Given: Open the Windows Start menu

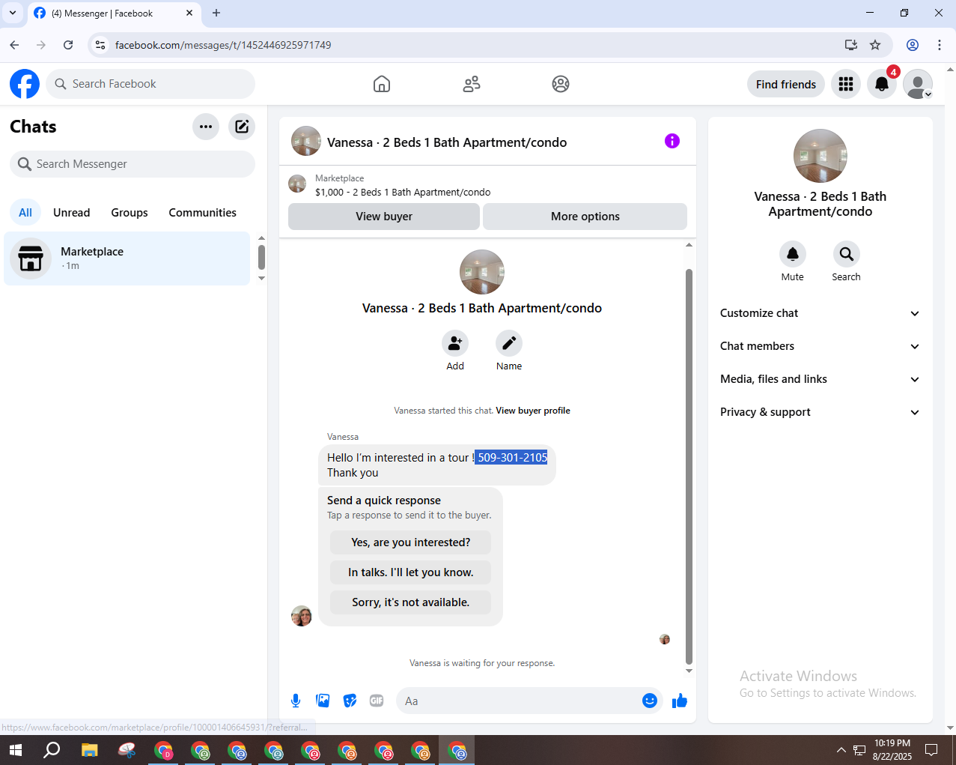Looking at the screenshot, I should (15, 750).
